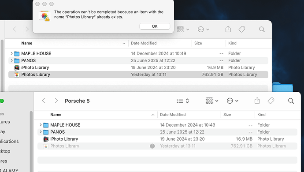This screenshot has height=172, width=304.
Task: Click green zoom button of Porsche 5 window
Action: 2,101
